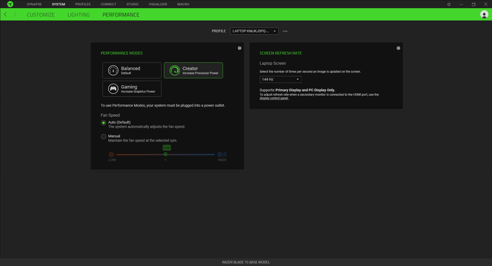
Task: Click the high fan speed icon
Action: (x=222, y=154)
